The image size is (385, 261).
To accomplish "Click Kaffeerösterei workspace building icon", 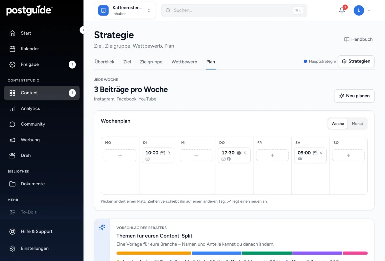I will (x=103, y=11).
